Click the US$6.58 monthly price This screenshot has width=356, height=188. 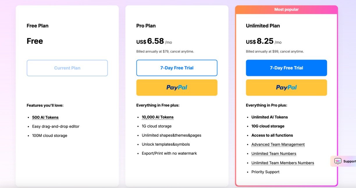coord(154,41)
